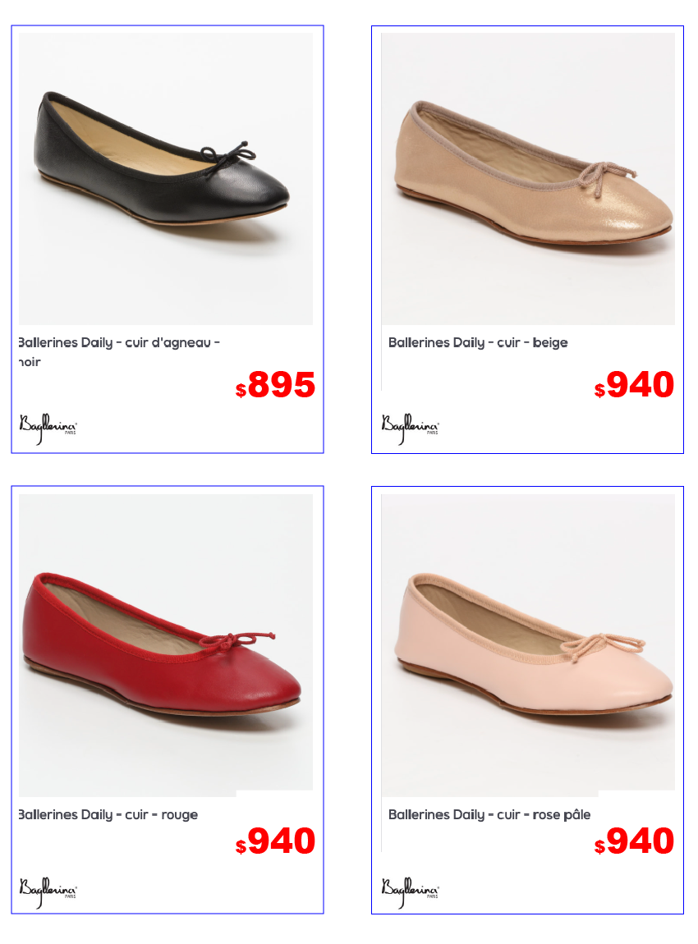Viewport: 698px width, 944px height.
Task: Click Bagllerina logo under pale pink shoe
Action: click(410, 892)
